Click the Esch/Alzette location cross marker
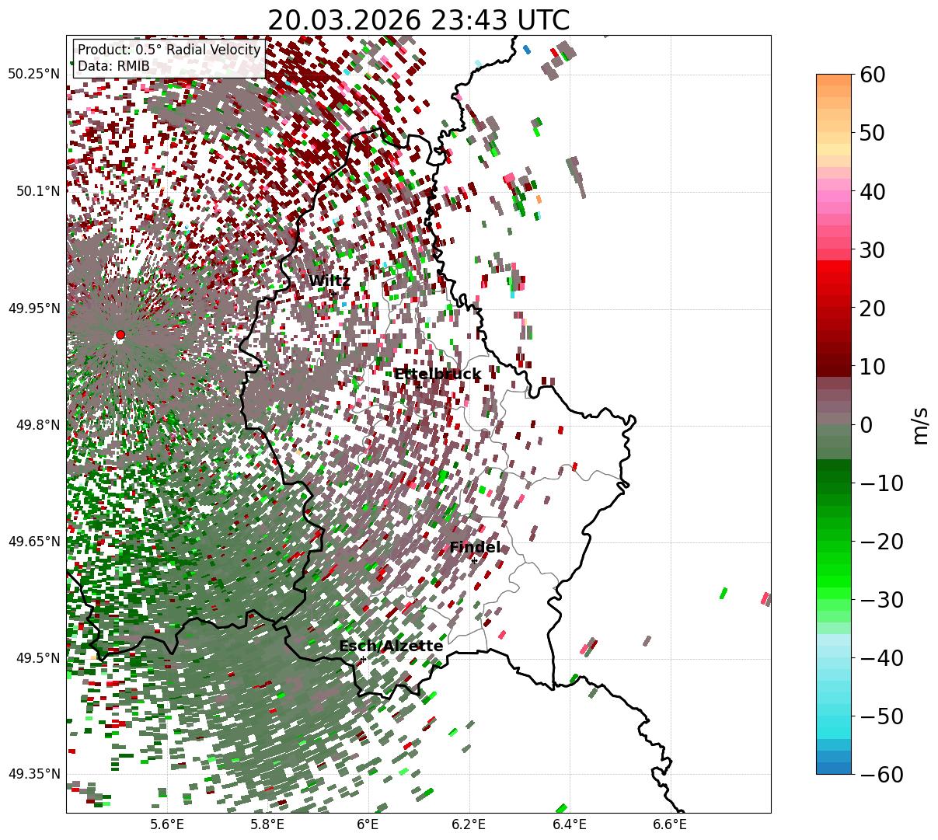This screenshot has height=840, width=938. [x=363, y=659]
